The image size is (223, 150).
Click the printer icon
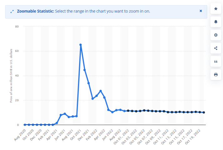click(x=216, y=74)
